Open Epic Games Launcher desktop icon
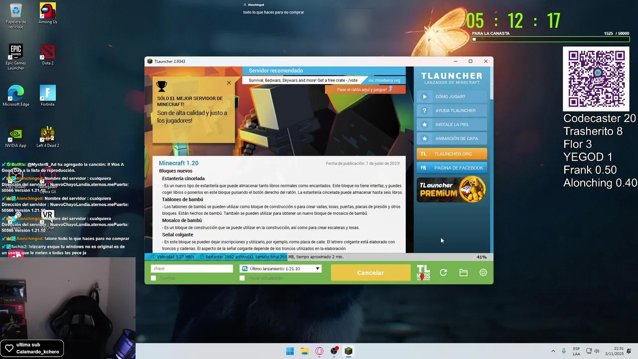Image resolution: width=638 pixels, height=359 pixels. coord(16,57)
